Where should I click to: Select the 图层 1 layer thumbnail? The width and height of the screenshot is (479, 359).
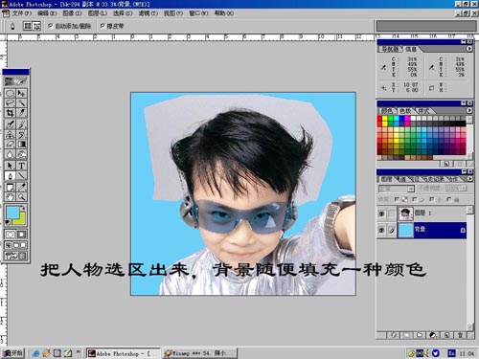pyautogui.click(x=405, y=213)
